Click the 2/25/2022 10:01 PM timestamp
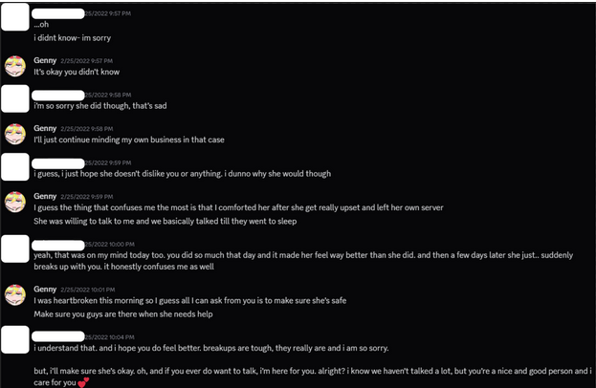The width and height of the screenshot is (596, 388). (x=88, y=290)
